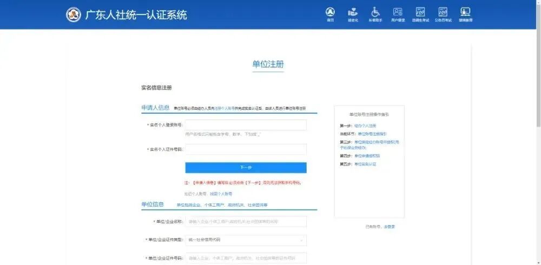Open fifth step link 单位实名认证

pos(365,164)
